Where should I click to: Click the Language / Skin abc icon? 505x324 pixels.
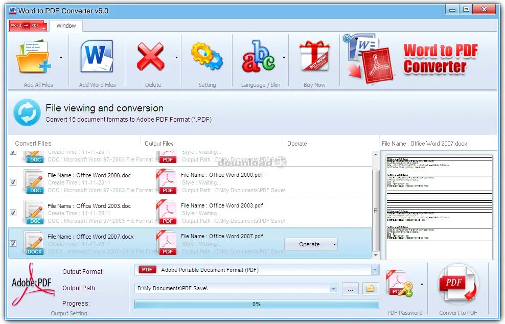258,56
